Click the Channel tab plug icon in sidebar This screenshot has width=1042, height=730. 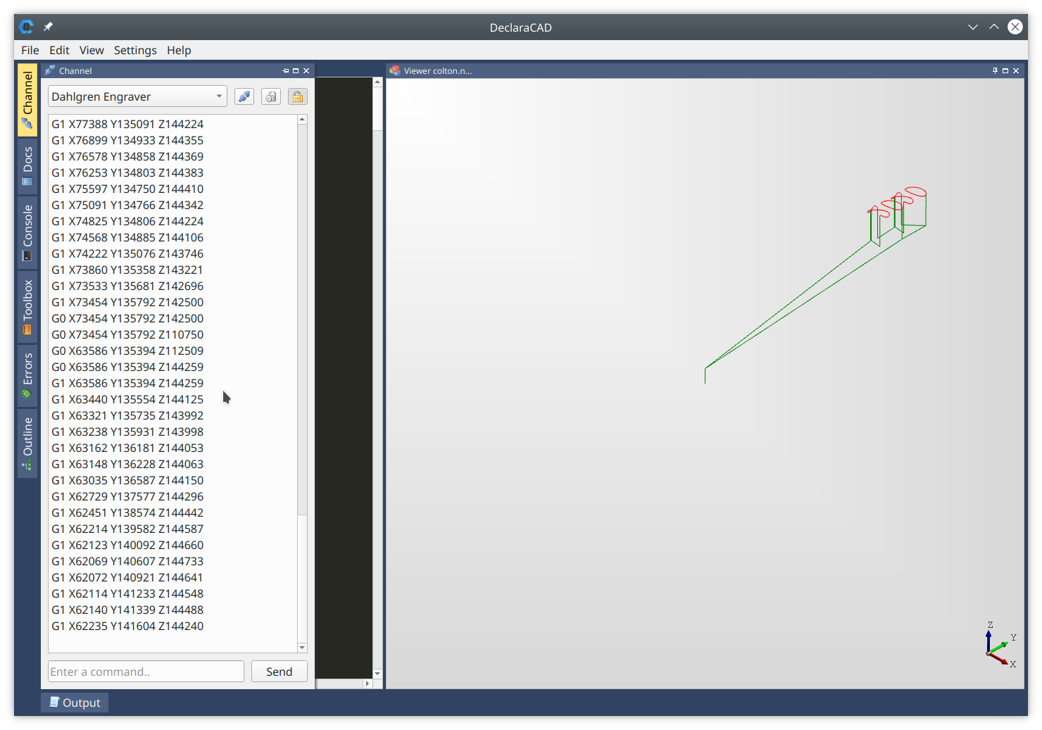(27, 124)
